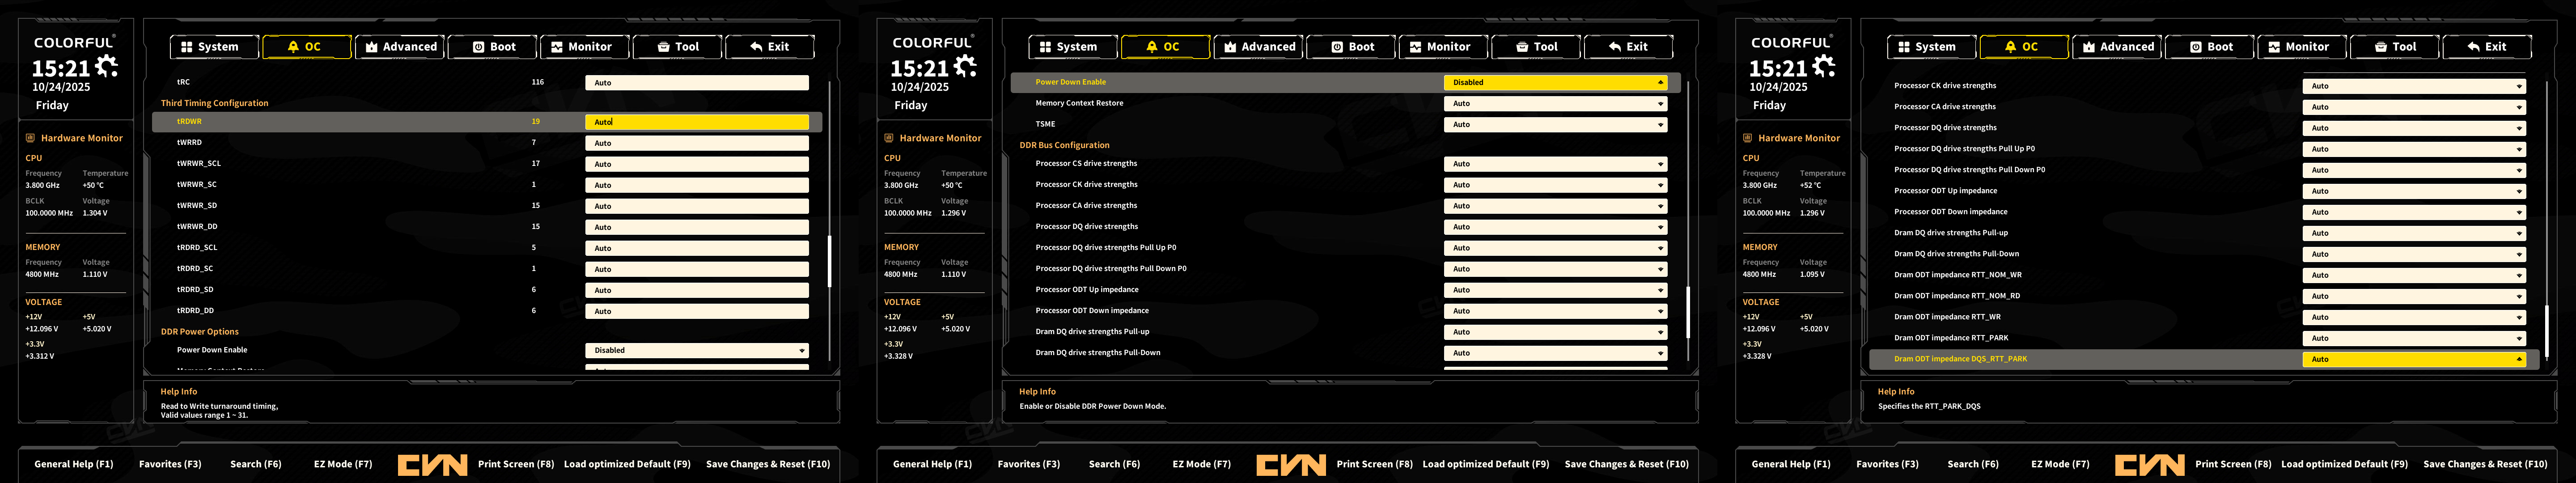Screen dimensions: 2576x483
Task: Click Exit arrow icon in rightmost BIOS screen
Action: [2473, 47]
